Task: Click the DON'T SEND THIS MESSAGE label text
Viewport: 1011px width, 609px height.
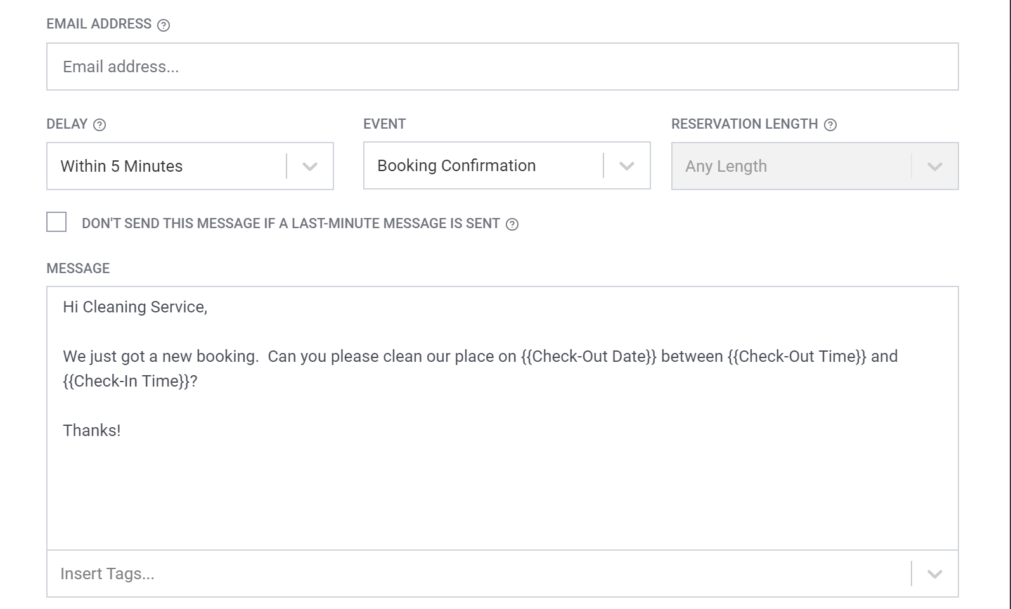Action: 291,223
